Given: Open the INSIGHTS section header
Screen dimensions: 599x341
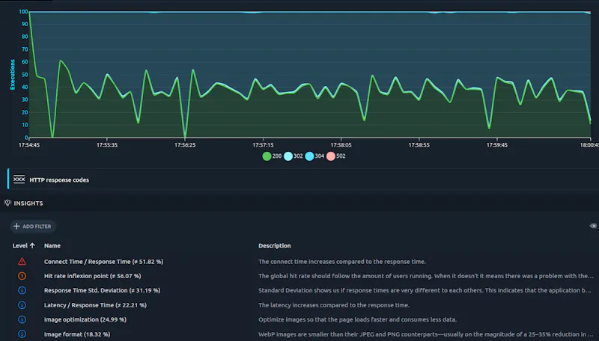Looking at the screenshot, I should pyautogui.click(x=28, y=203).
